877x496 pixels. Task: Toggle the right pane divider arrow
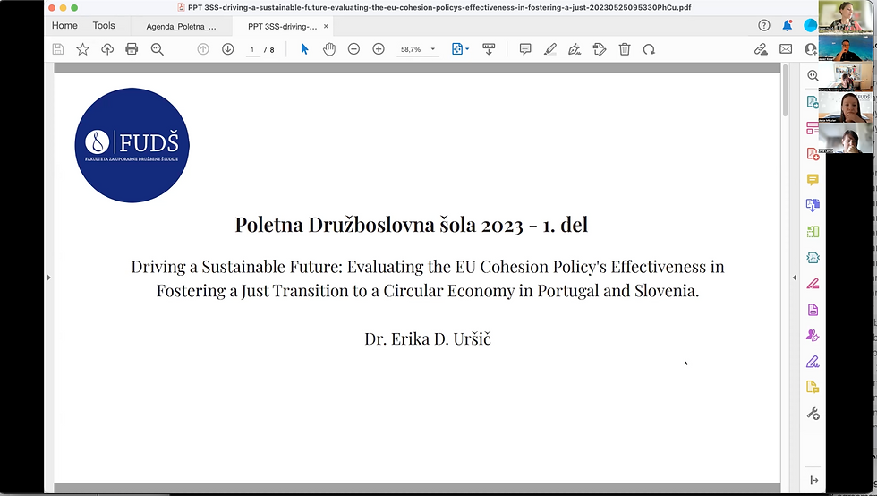pos(795,278)
